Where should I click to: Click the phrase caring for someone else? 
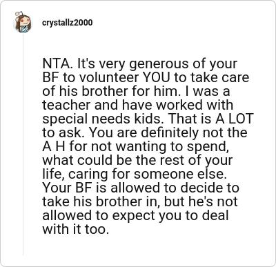(147, 174)
